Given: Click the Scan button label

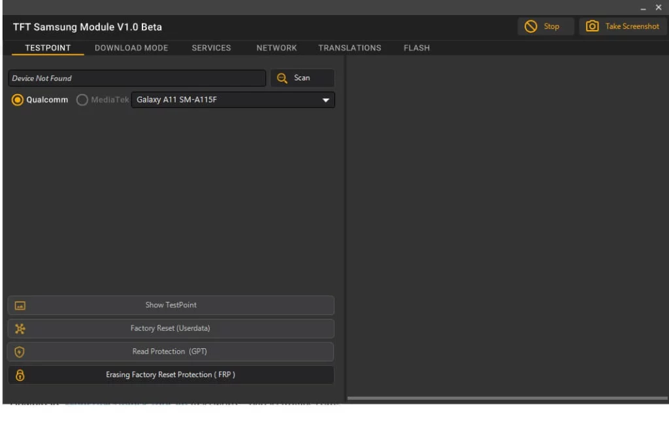Looking at the screenshot, I should (302, 78).
